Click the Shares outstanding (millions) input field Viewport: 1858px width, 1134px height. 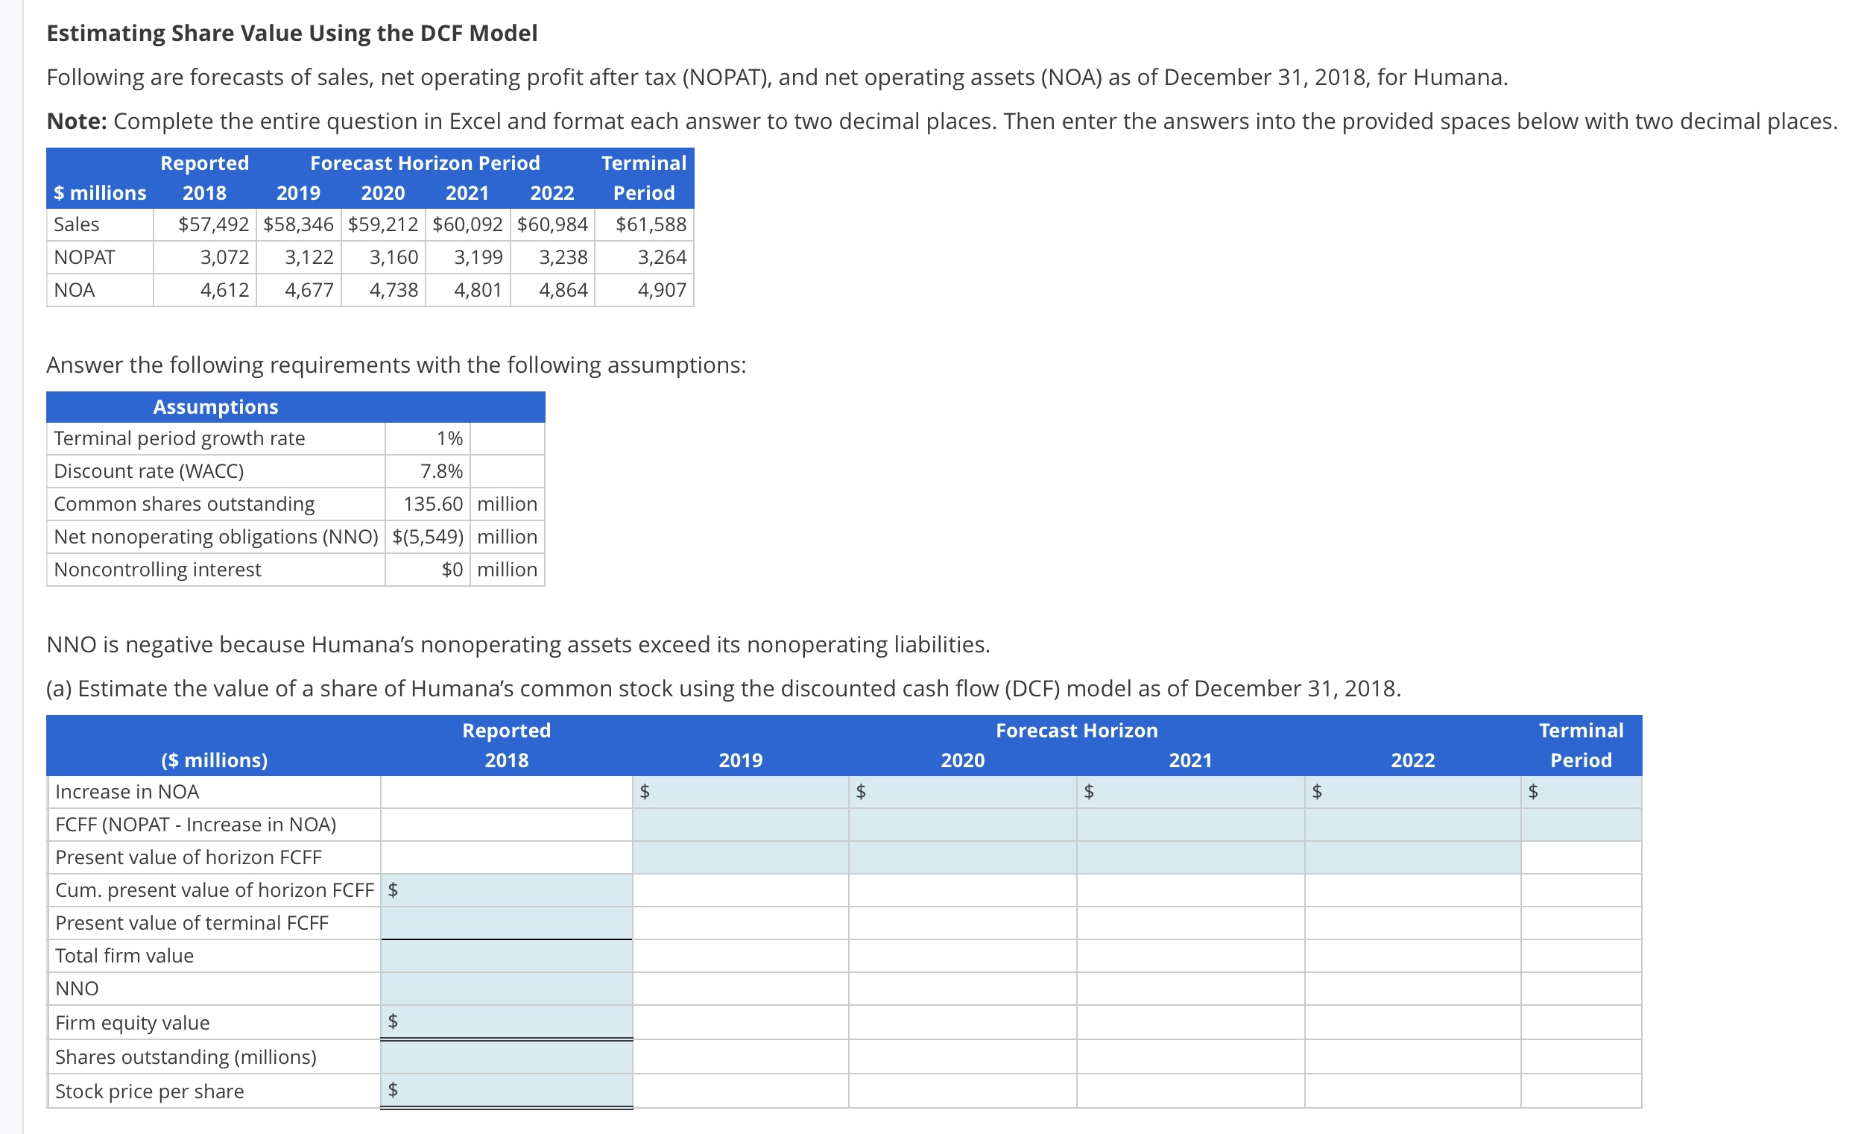coord(507,1057)
